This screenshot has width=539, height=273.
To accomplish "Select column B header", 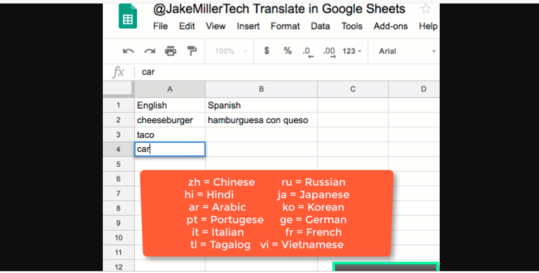I will click(261, 89).
